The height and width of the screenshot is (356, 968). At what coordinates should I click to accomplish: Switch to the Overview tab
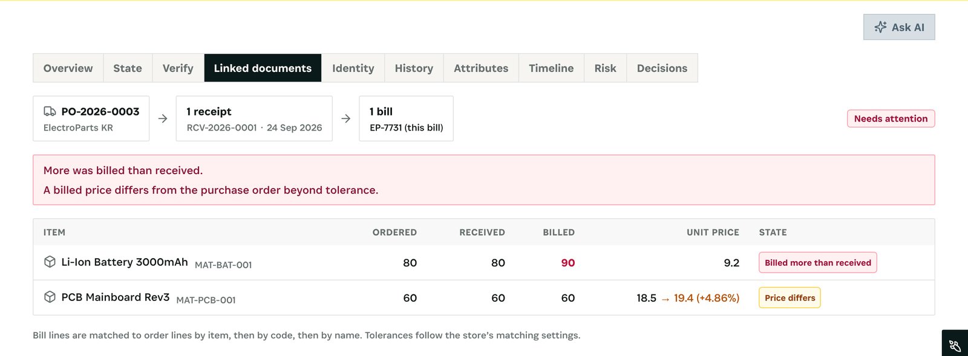click(x=68, y=68)
